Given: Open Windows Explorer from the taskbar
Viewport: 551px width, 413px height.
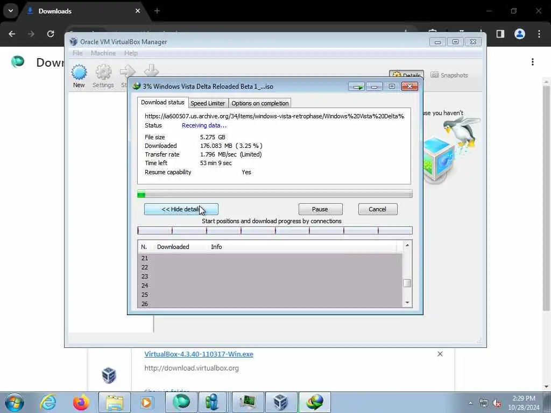Looking at the screenshot, I should [x=114, y=402].
